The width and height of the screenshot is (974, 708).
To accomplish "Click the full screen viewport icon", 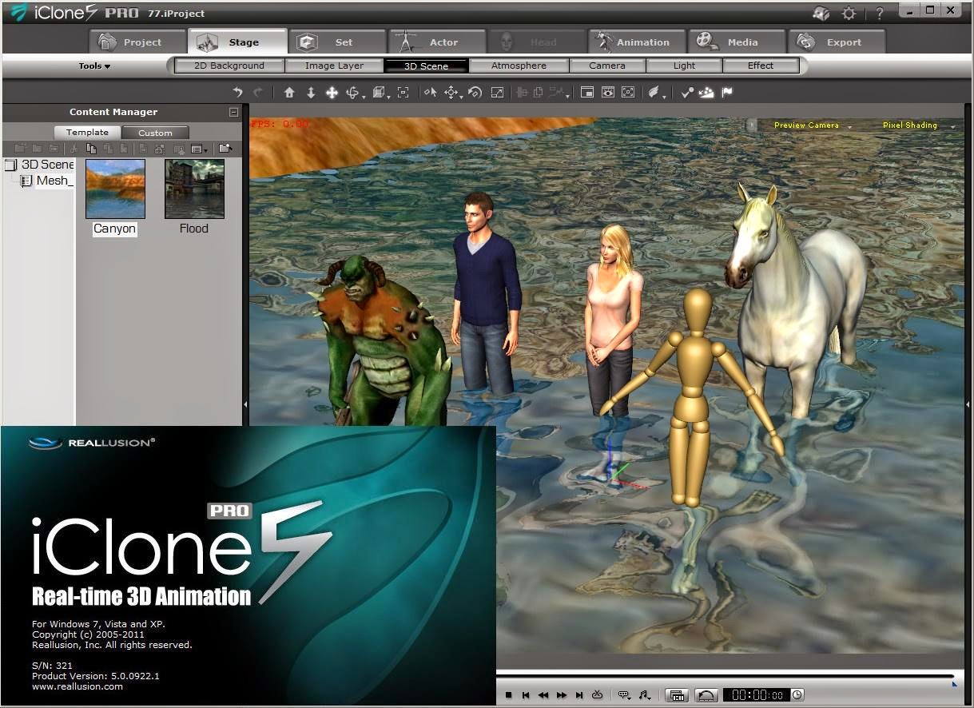I will (x=628, y=93).
